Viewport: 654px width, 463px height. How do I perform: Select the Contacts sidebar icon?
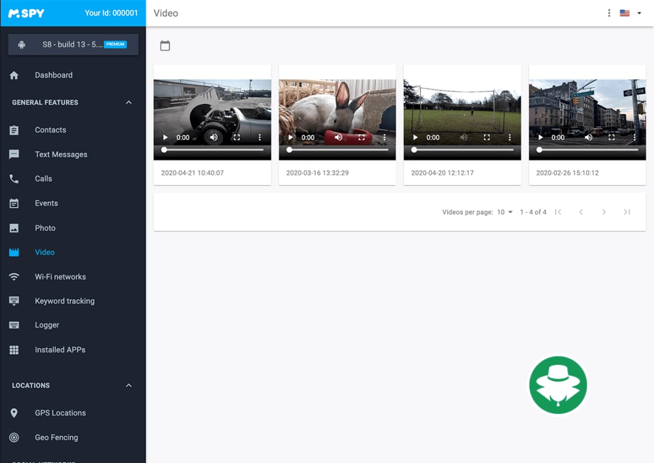(14, 130)
